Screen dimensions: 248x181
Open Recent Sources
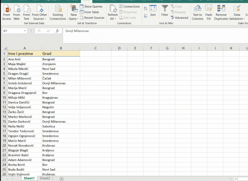[92, 18]
